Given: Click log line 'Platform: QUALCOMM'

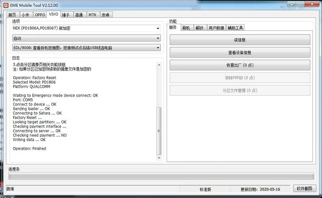Looking at the screenshot, I should coord(31,87).
